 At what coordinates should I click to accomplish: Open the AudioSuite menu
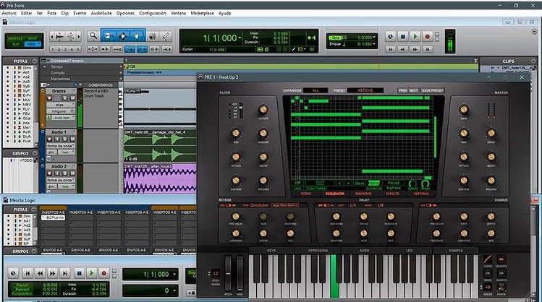(x=101, y=13)
